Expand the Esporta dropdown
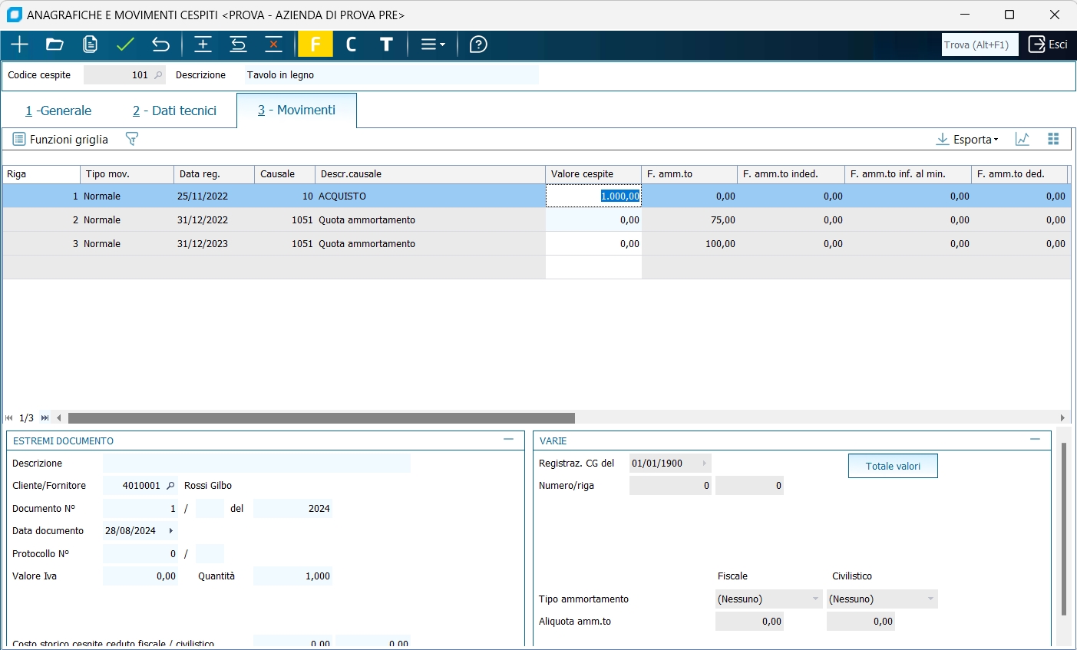This screenshot has height=650, width=1077. tap(968, 139)
